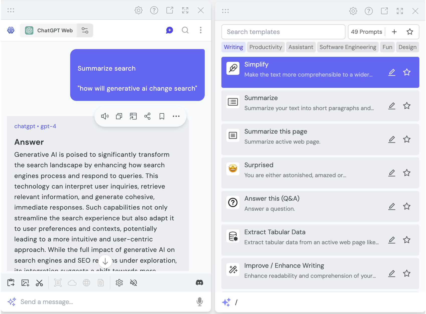Viewport: 426px width, 314px height.
Task: Toggle favorites filter star next to 49 Prompts
Action: (410, 32)
